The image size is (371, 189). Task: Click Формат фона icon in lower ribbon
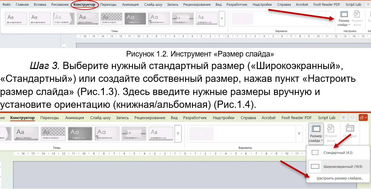click(x=331, y=132)
